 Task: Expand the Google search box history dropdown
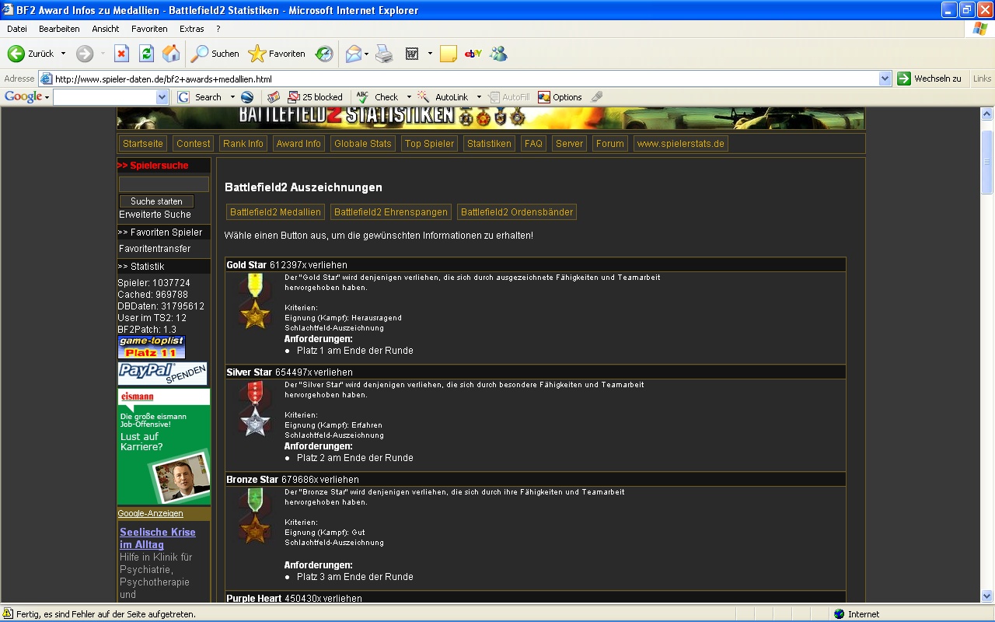point(162,97)
